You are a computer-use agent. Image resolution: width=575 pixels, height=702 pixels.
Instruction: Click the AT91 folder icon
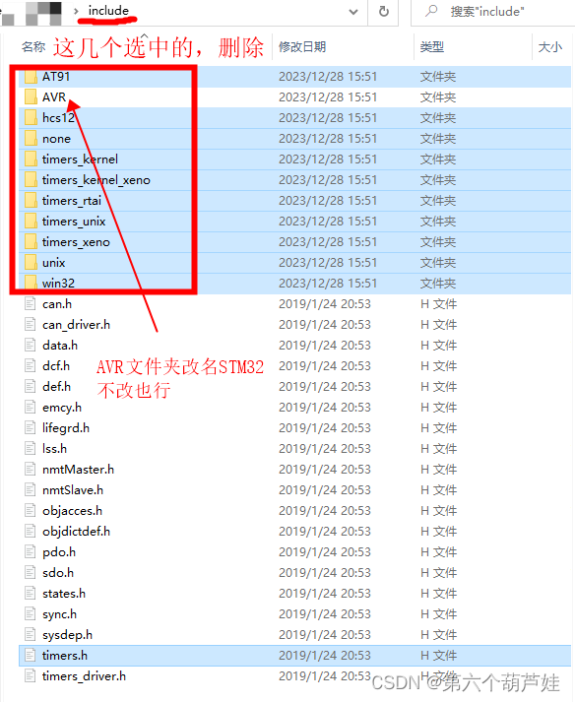coord(31,77)
